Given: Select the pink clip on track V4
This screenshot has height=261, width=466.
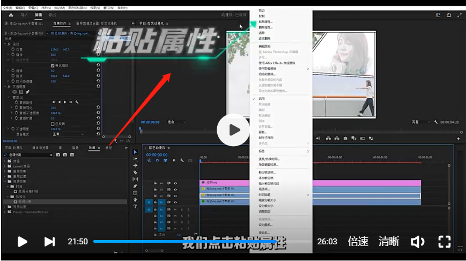Looking at the screenshot, I should tap(310, 183).
